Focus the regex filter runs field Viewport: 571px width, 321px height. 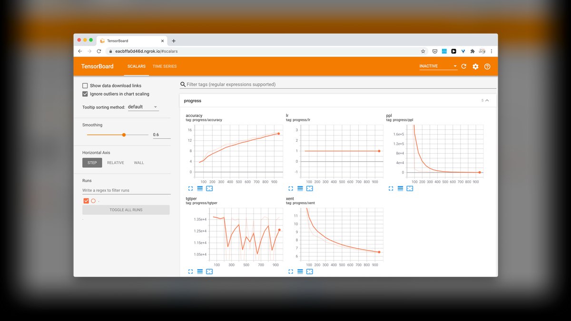coord(126,190)
